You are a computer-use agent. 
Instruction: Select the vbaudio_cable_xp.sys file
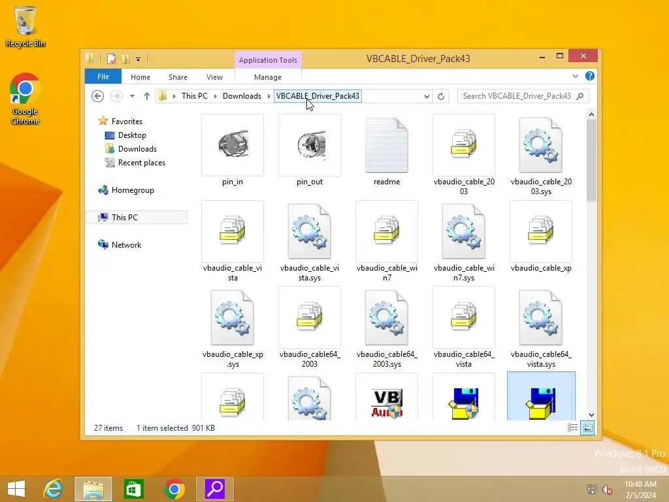click(x=233, y=327)
